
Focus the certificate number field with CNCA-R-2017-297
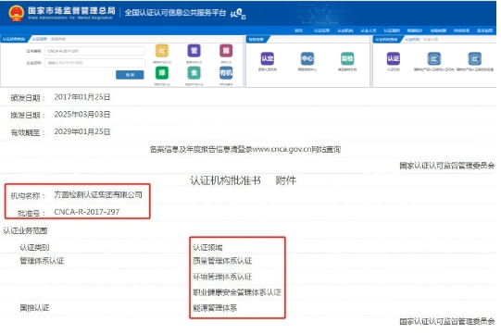click(x=94, y=51)
